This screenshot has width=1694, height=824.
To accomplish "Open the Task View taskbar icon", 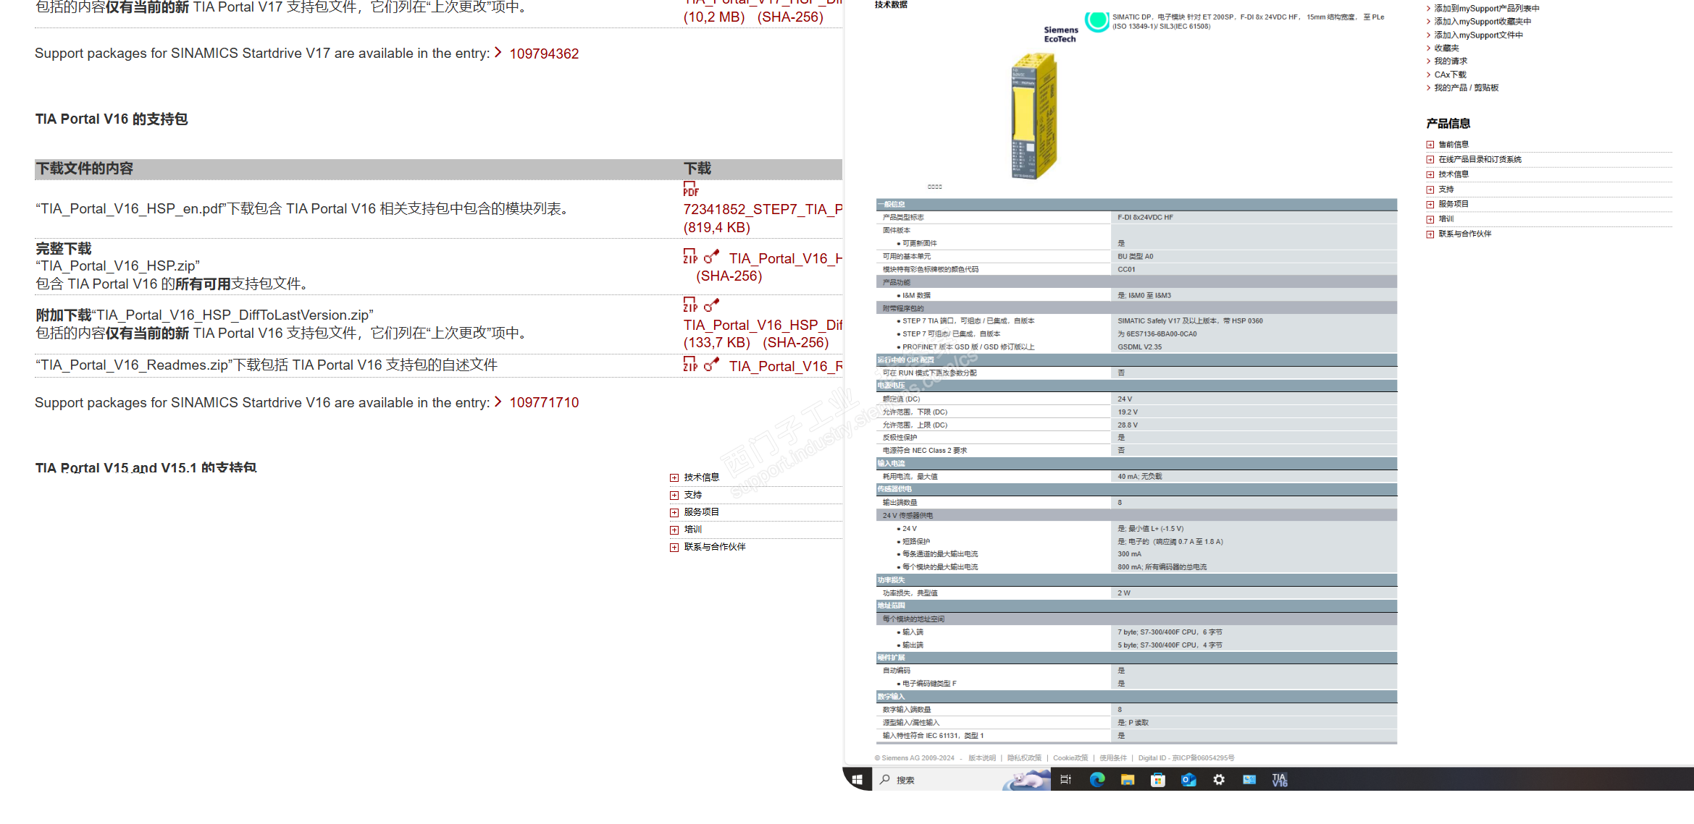I will click(x=1065, y=780).
